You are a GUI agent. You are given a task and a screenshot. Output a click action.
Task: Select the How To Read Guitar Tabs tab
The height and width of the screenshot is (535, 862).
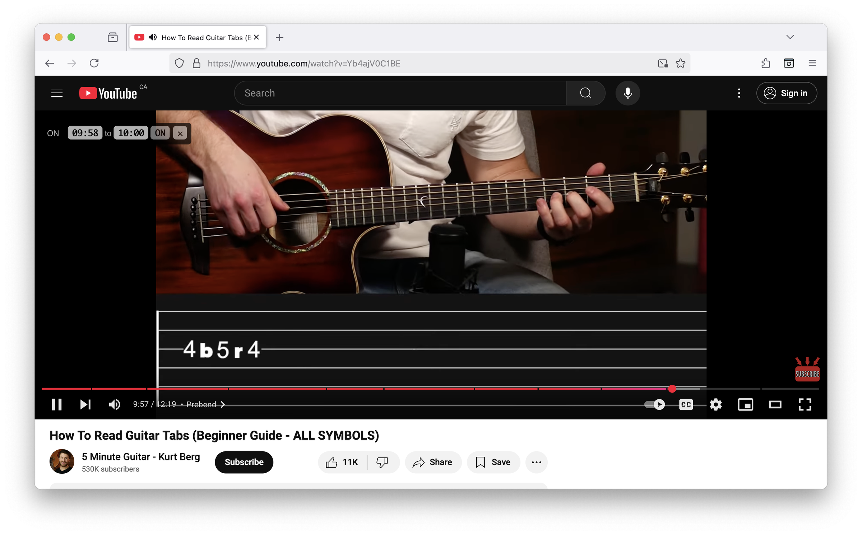coord(198,37)
